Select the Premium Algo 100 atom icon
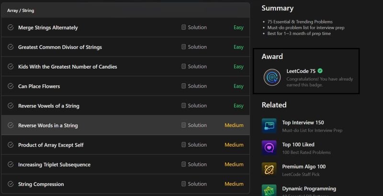 click(269, 170)
